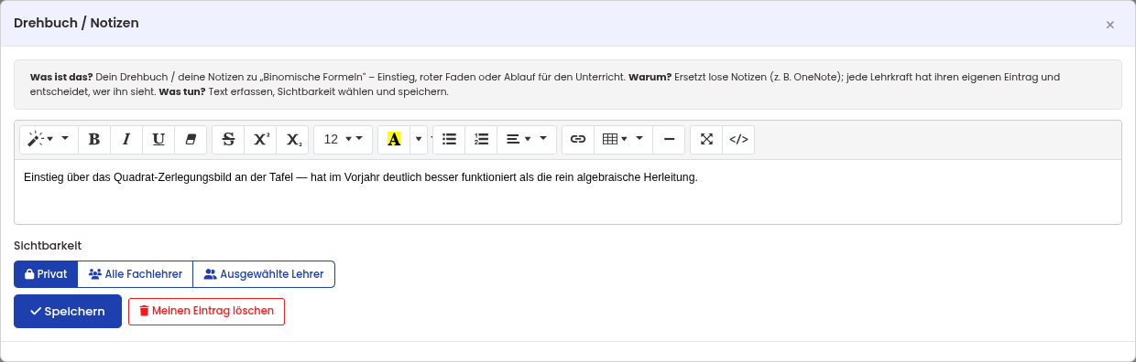Image resolution: width=1136 pixels, height=362 pixels.
Task: Toggle italic formatting
Action: click(126, 139)
